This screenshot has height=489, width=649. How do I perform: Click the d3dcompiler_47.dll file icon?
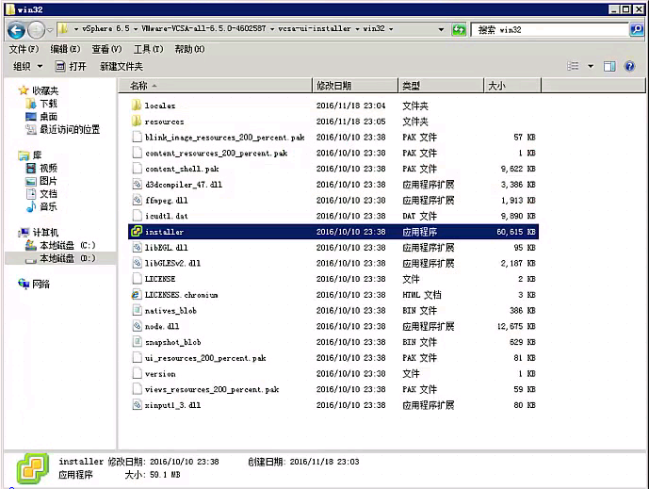pyautogui.click(x=137, y=185)
